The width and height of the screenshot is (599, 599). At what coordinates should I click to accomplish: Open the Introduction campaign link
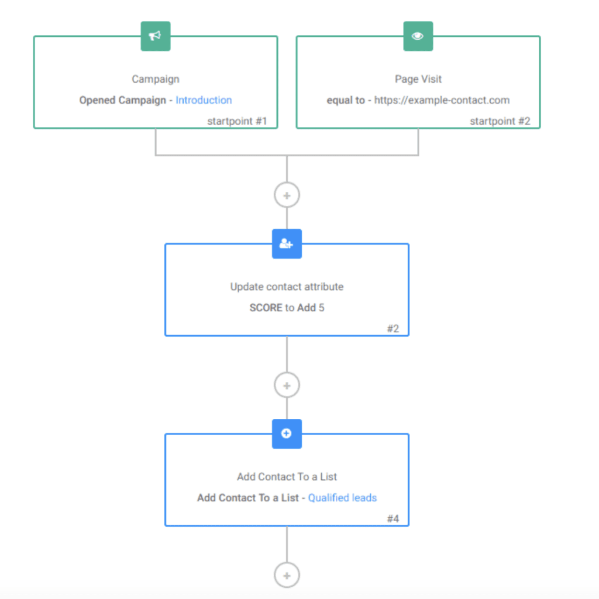tap(204, 100)
